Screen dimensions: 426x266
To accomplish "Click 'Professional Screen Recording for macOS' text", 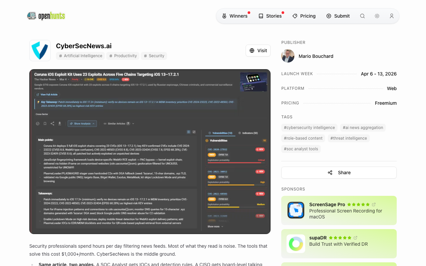I will click(345, 214).
